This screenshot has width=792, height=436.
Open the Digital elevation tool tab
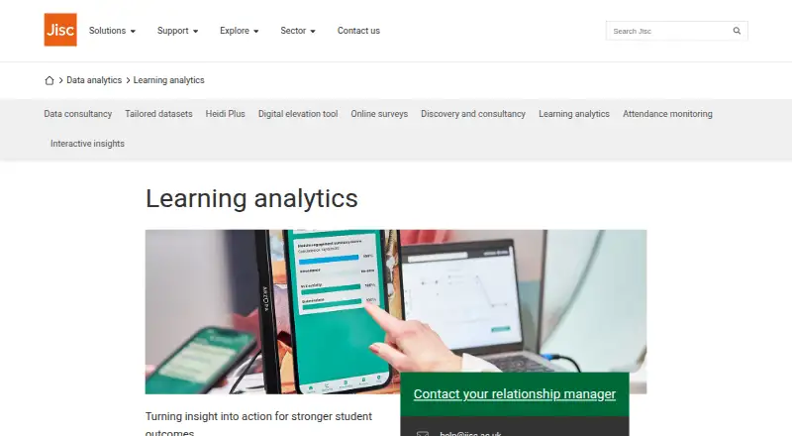298,114
